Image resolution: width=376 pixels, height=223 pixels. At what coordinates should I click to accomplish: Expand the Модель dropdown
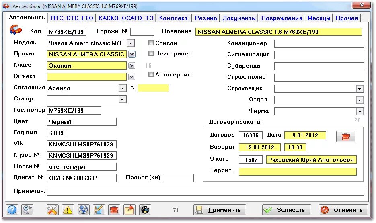tap(130, 43)
